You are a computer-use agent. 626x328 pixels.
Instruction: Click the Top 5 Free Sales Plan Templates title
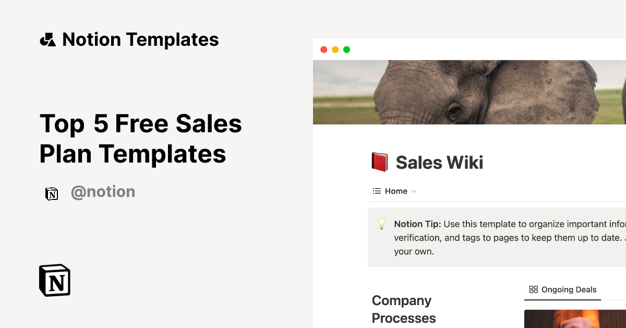point(141,138)
